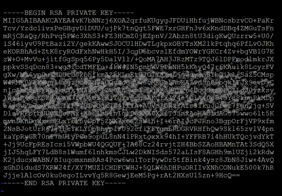
Task: Click the word RSA in the END footer
Action: coord(47,183)
